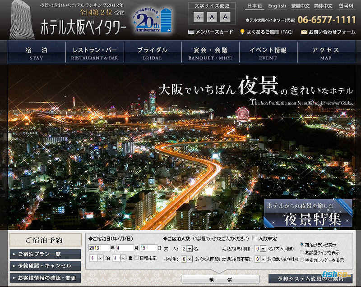Open the 宴会・会議 BANQUET menu
The image size is (361, 287).
point(210,52)
